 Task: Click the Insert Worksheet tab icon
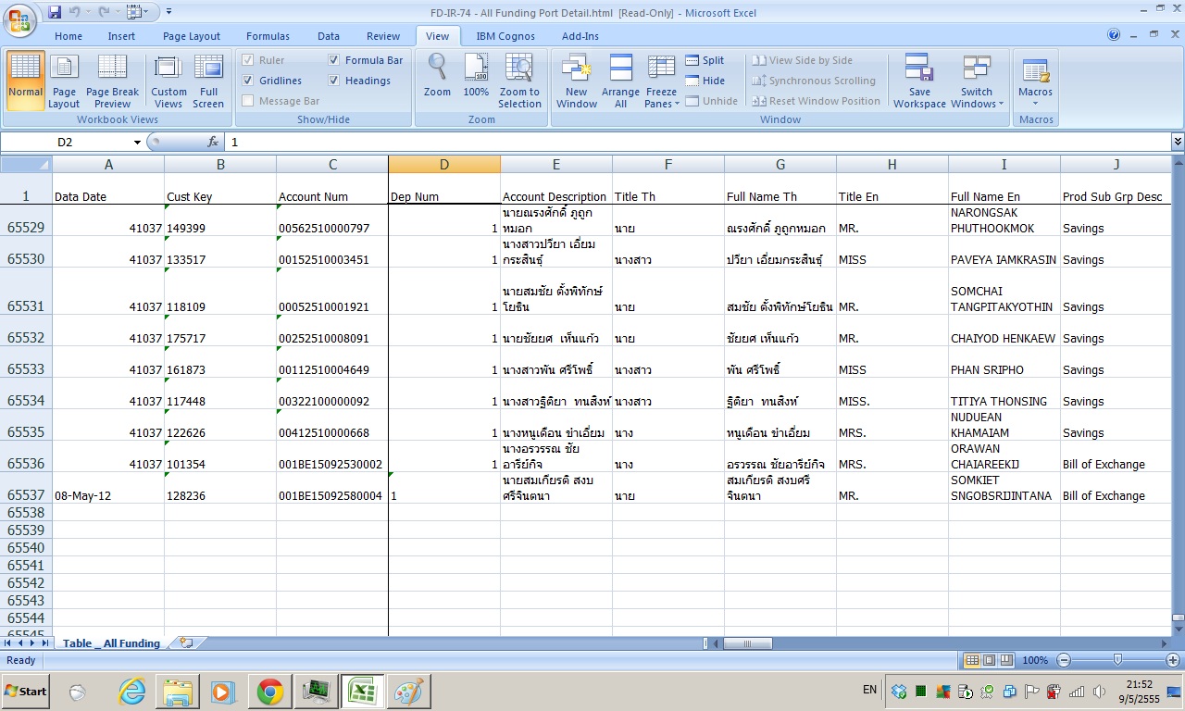tap(186, 642)
